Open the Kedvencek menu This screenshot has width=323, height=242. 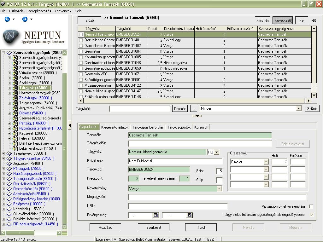(63, 11)
